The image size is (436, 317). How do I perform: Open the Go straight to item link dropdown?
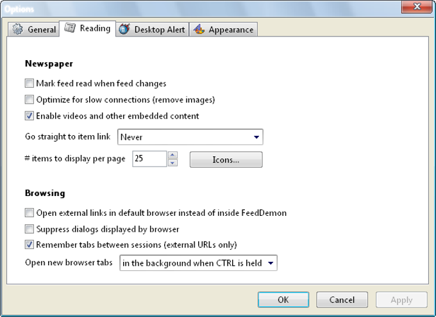(190, 137)
